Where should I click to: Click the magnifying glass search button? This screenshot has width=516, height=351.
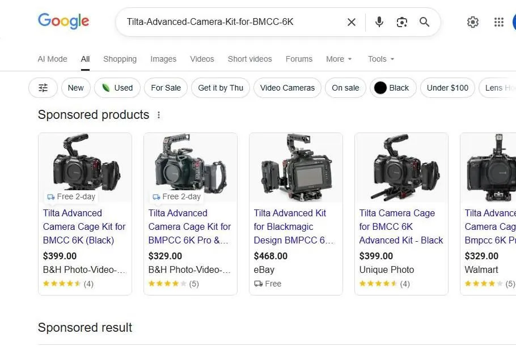425,22
